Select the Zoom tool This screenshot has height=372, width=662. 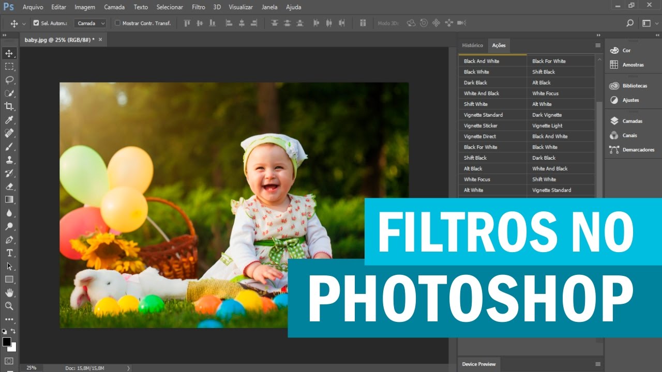tap(9, 306)
